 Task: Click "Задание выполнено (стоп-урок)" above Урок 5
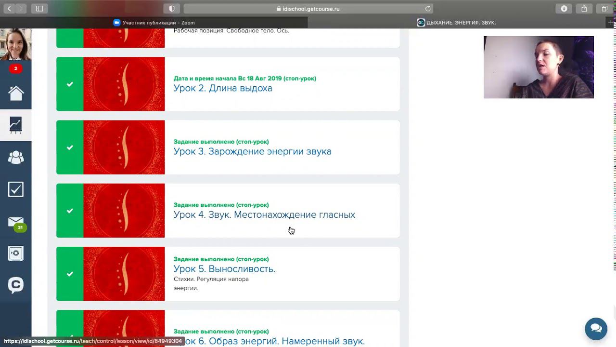pos(221,259)
